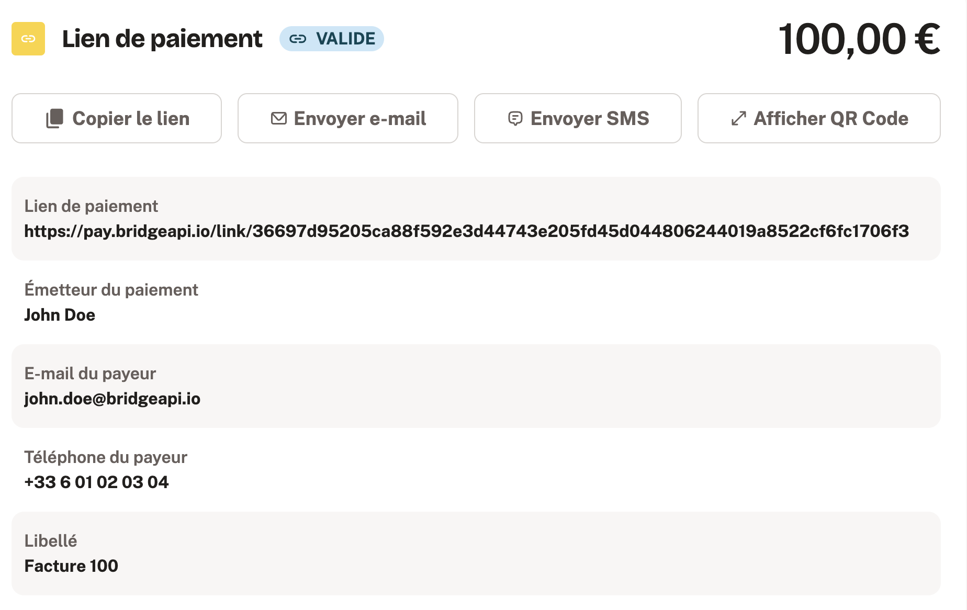Click the Libellé field heading
This screenshot has width=967, height=610.
point(51,540)
